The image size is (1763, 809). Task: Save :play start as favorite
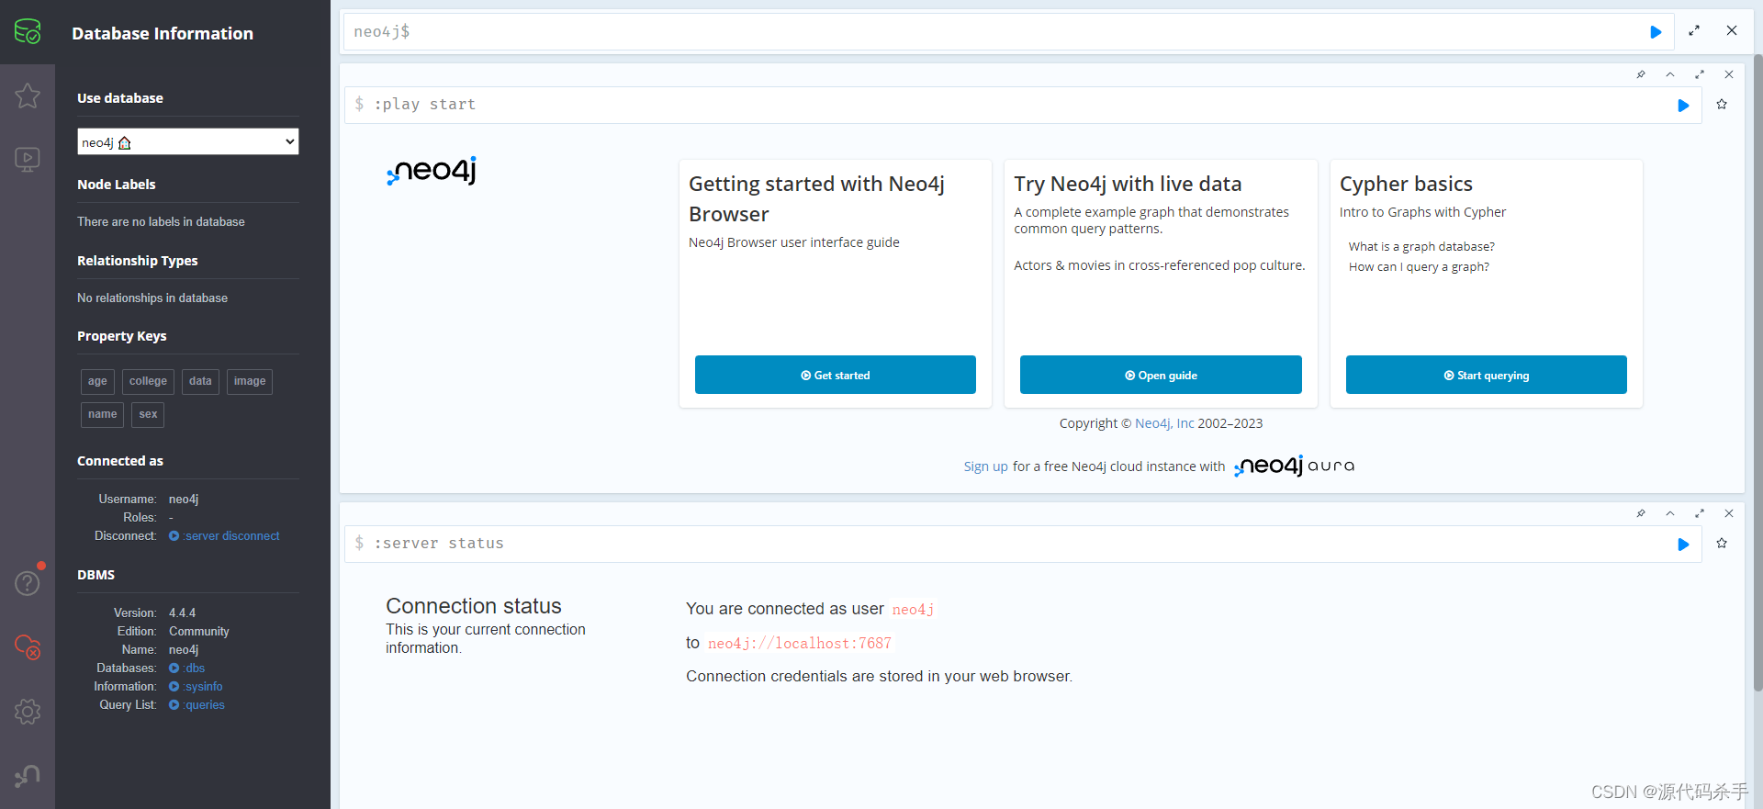click(x=1722, y=105)
